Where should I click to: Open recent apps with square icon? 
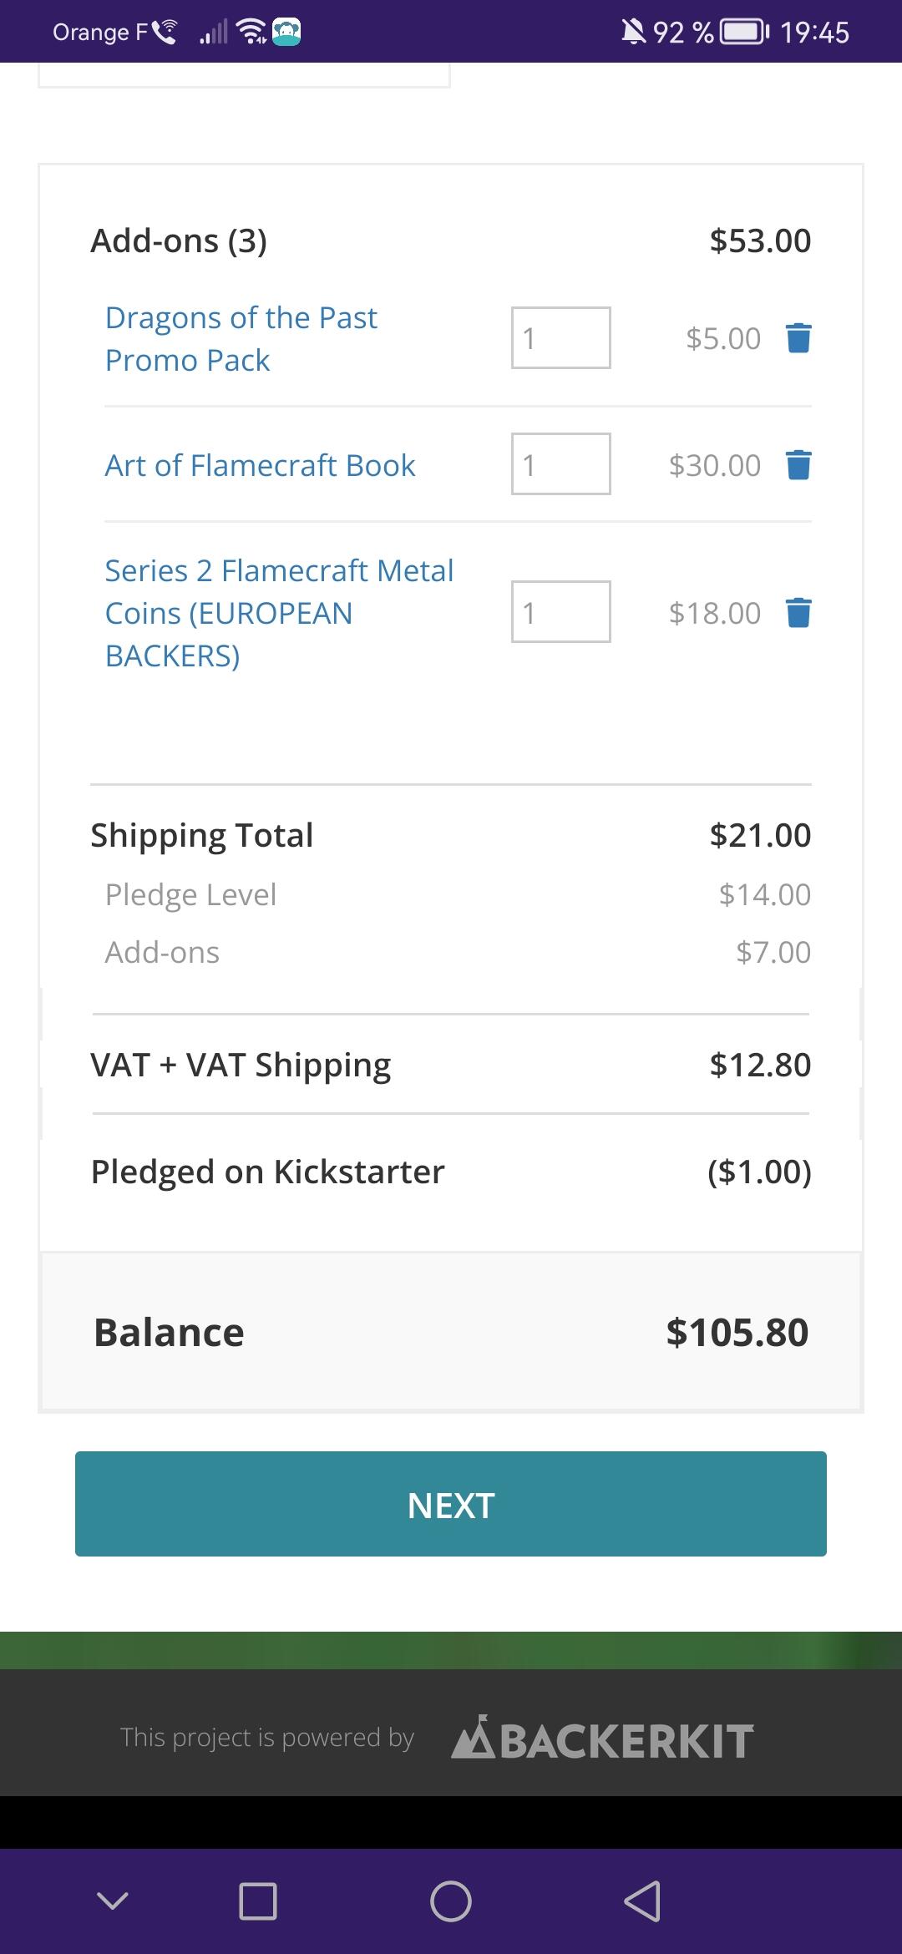(258, 1901)
